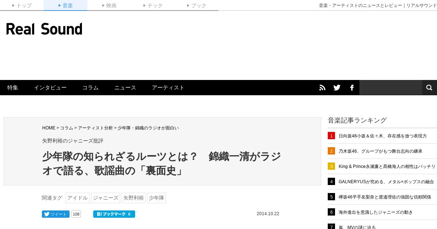Click the date 2014.10.22
This screenshot has height=229, width=437.
[268, 214]
